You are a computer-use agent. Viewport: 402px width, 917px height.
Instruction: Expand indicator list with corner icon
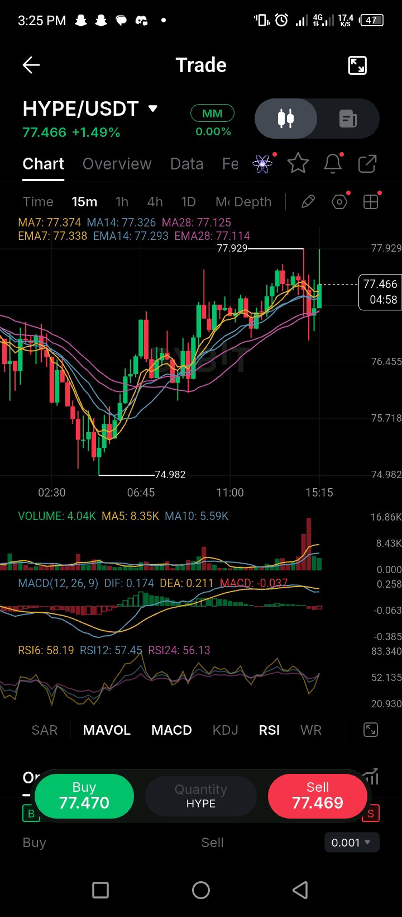[x=371, y=730]
